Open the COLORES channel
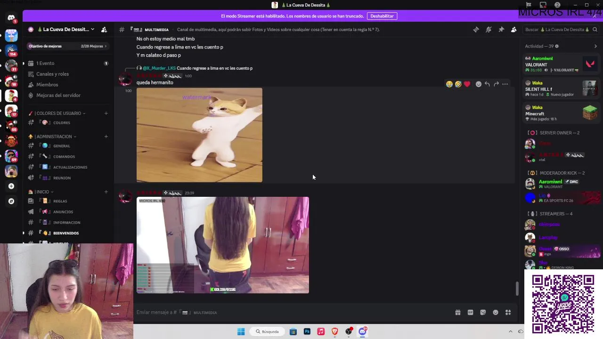The width and height of the screenshot is (603, 339). pos(68,122)
